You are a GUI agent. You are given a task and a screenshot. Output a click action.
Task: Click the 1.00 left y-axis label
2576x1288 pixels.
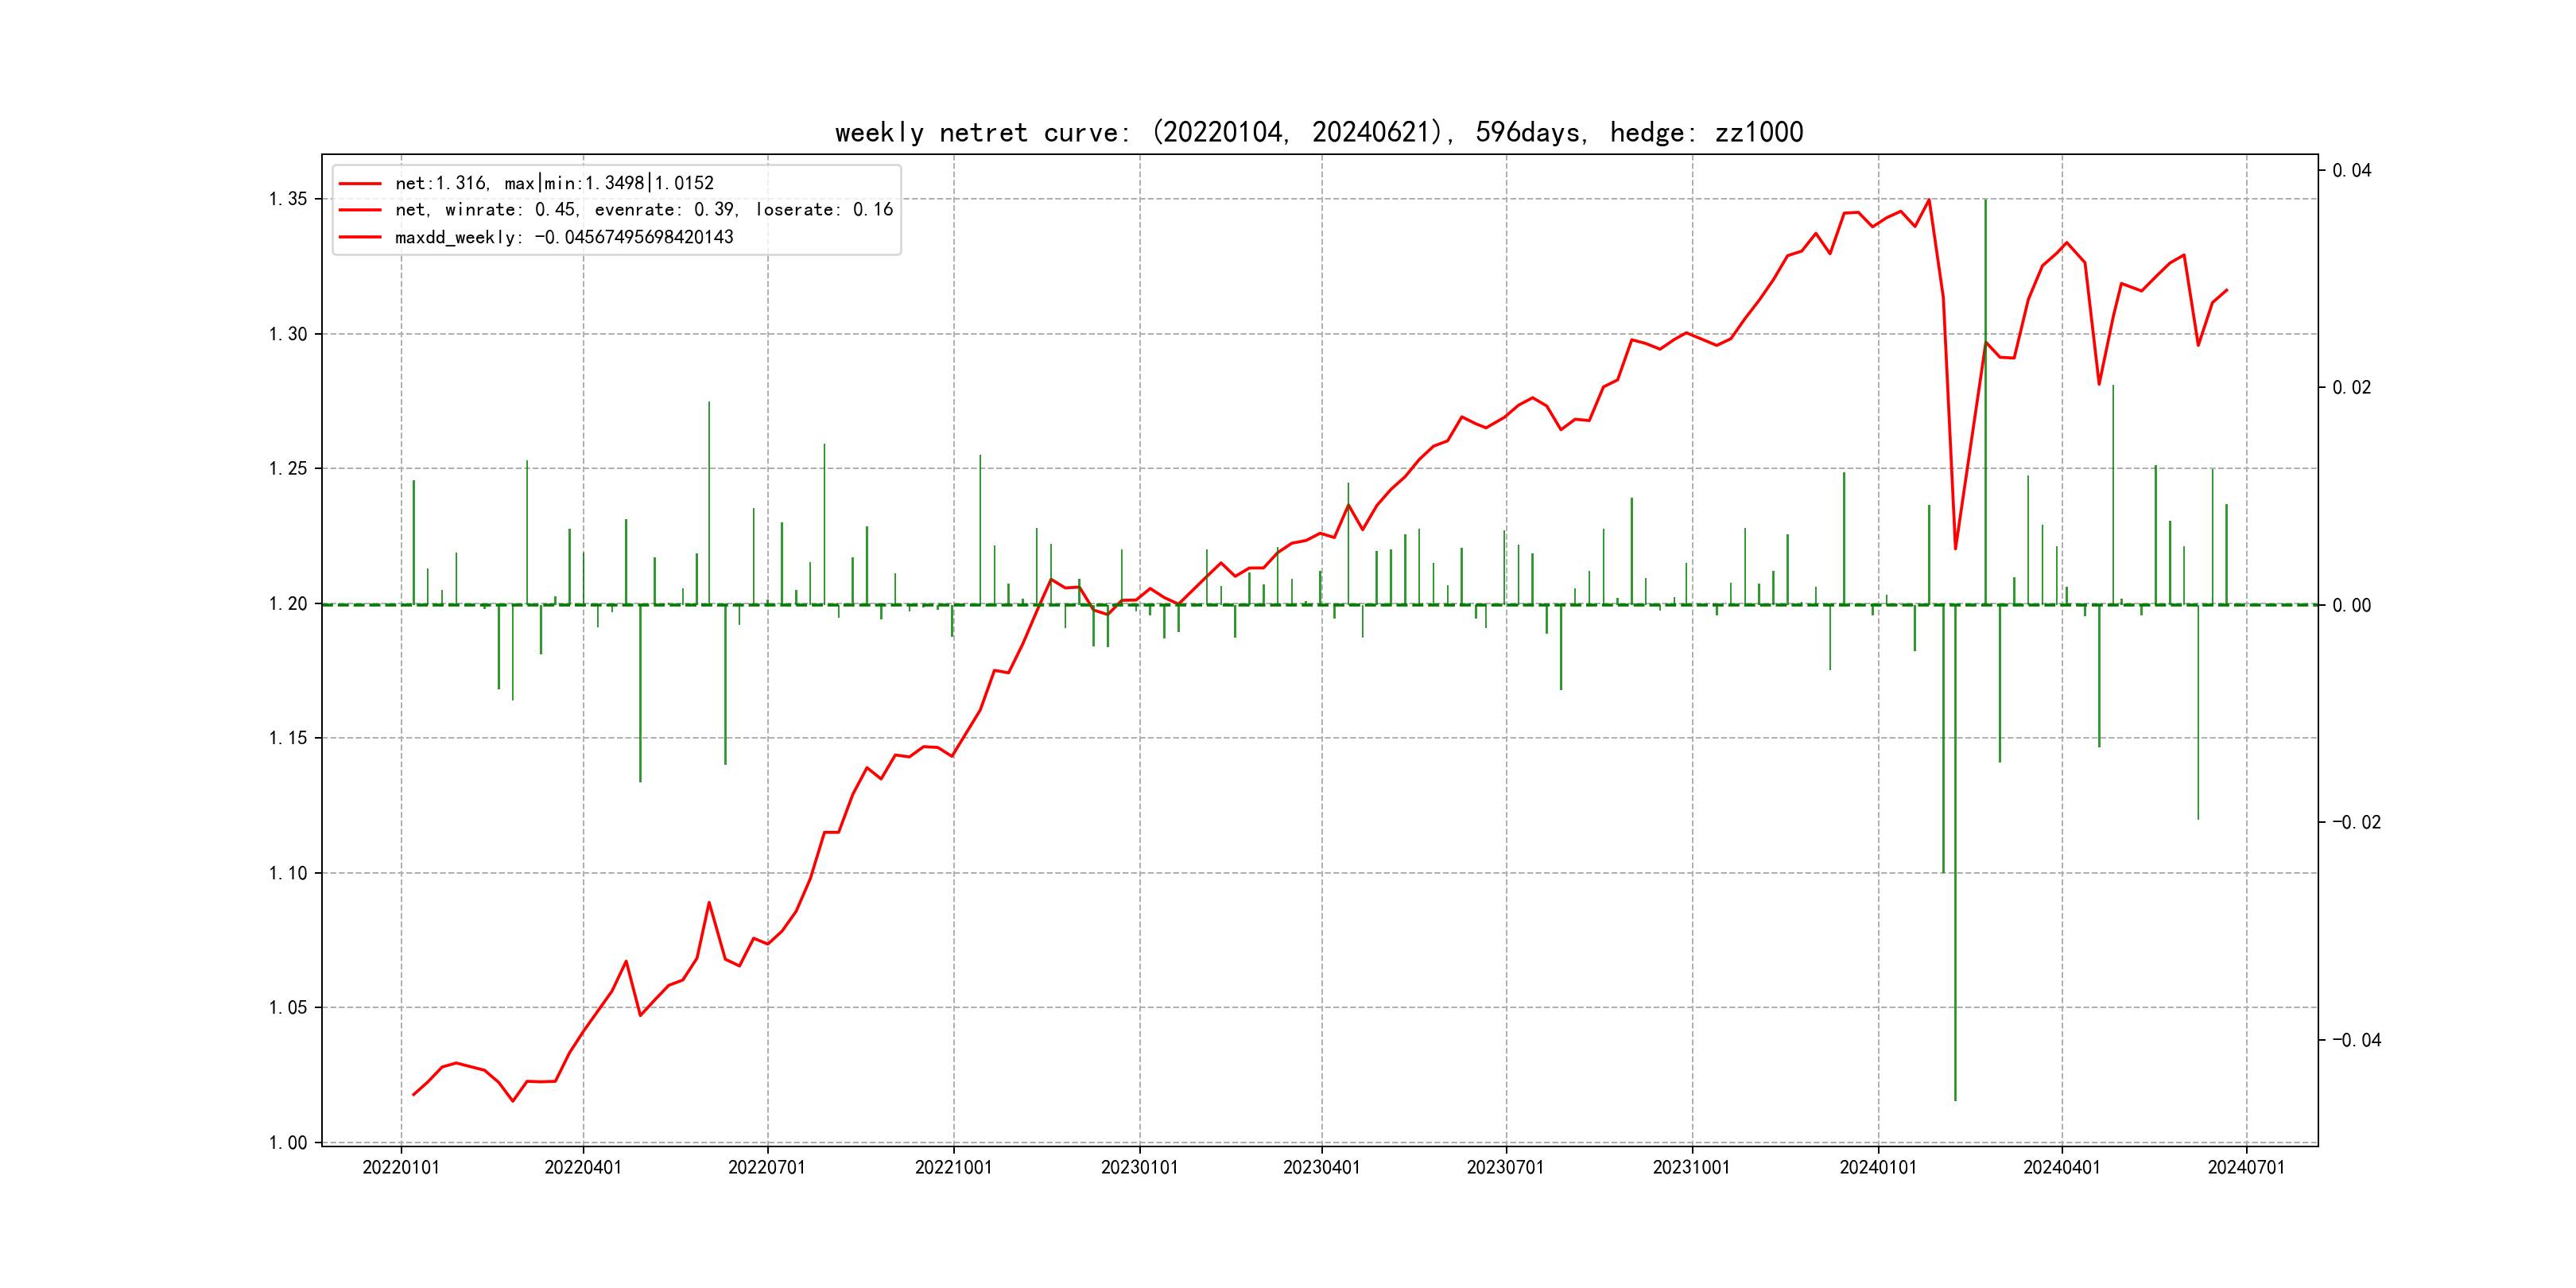coord(288,1143)
